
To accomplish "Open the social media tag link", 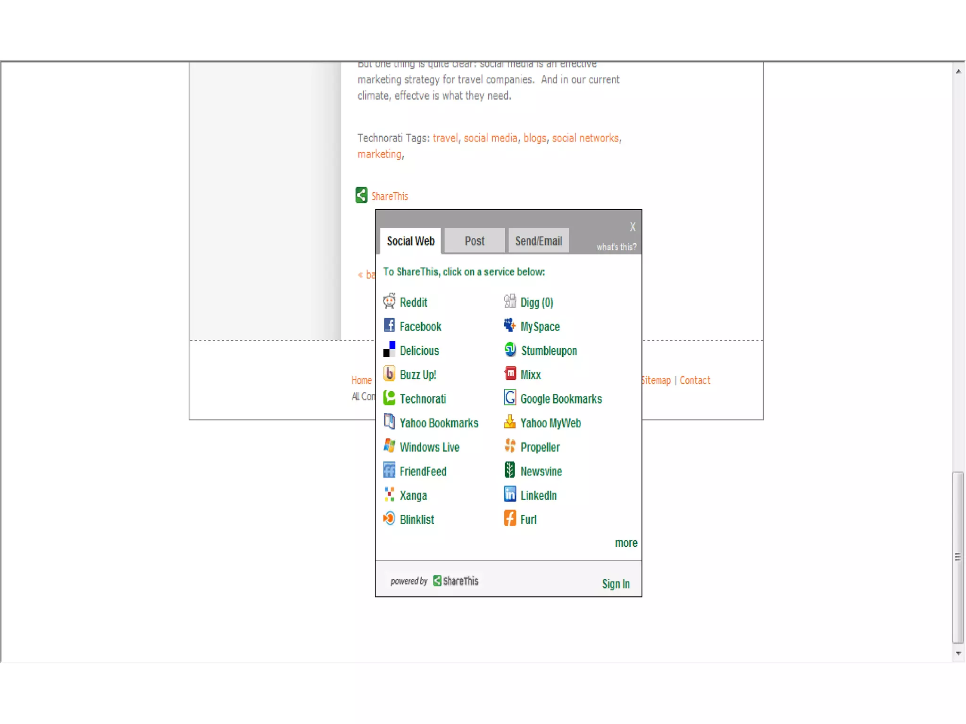I will pyautogui.click(x=491, y=138).
